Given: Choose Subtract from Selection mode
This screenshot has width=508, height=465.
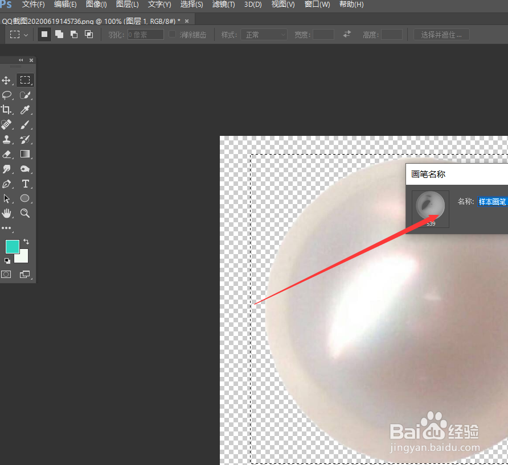Looking at the screenshot, I should tap(74, 34).
